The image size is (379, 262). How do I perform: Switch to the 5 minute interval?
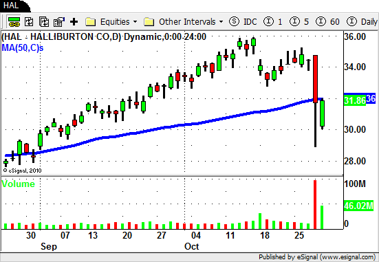tap(299, 22)
